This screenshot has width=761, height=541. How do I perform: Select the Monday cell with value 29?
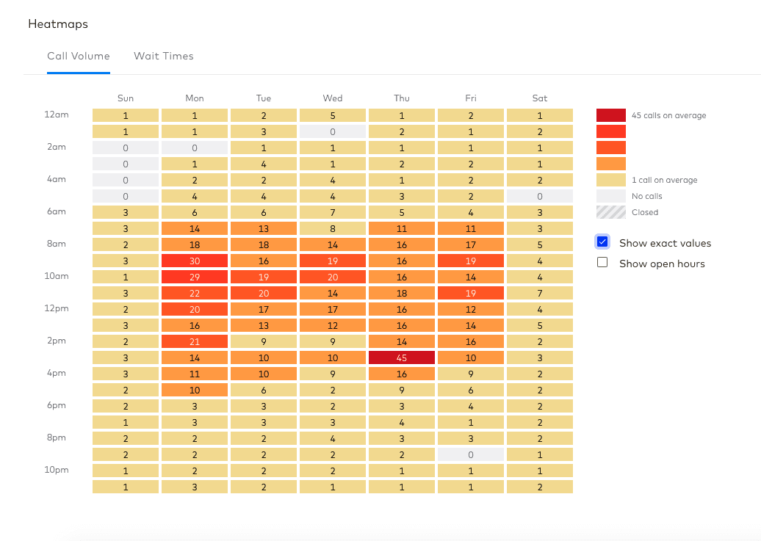195,277
